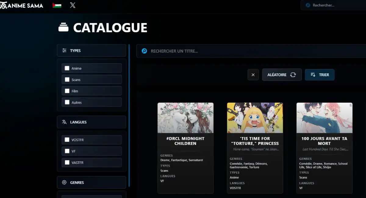Expand the Langues filter header
Screen dimensions: 366x198
91,122
